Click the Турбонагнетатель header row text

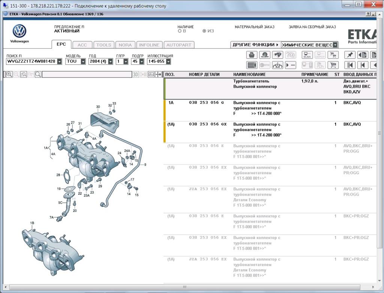point(251,81)
